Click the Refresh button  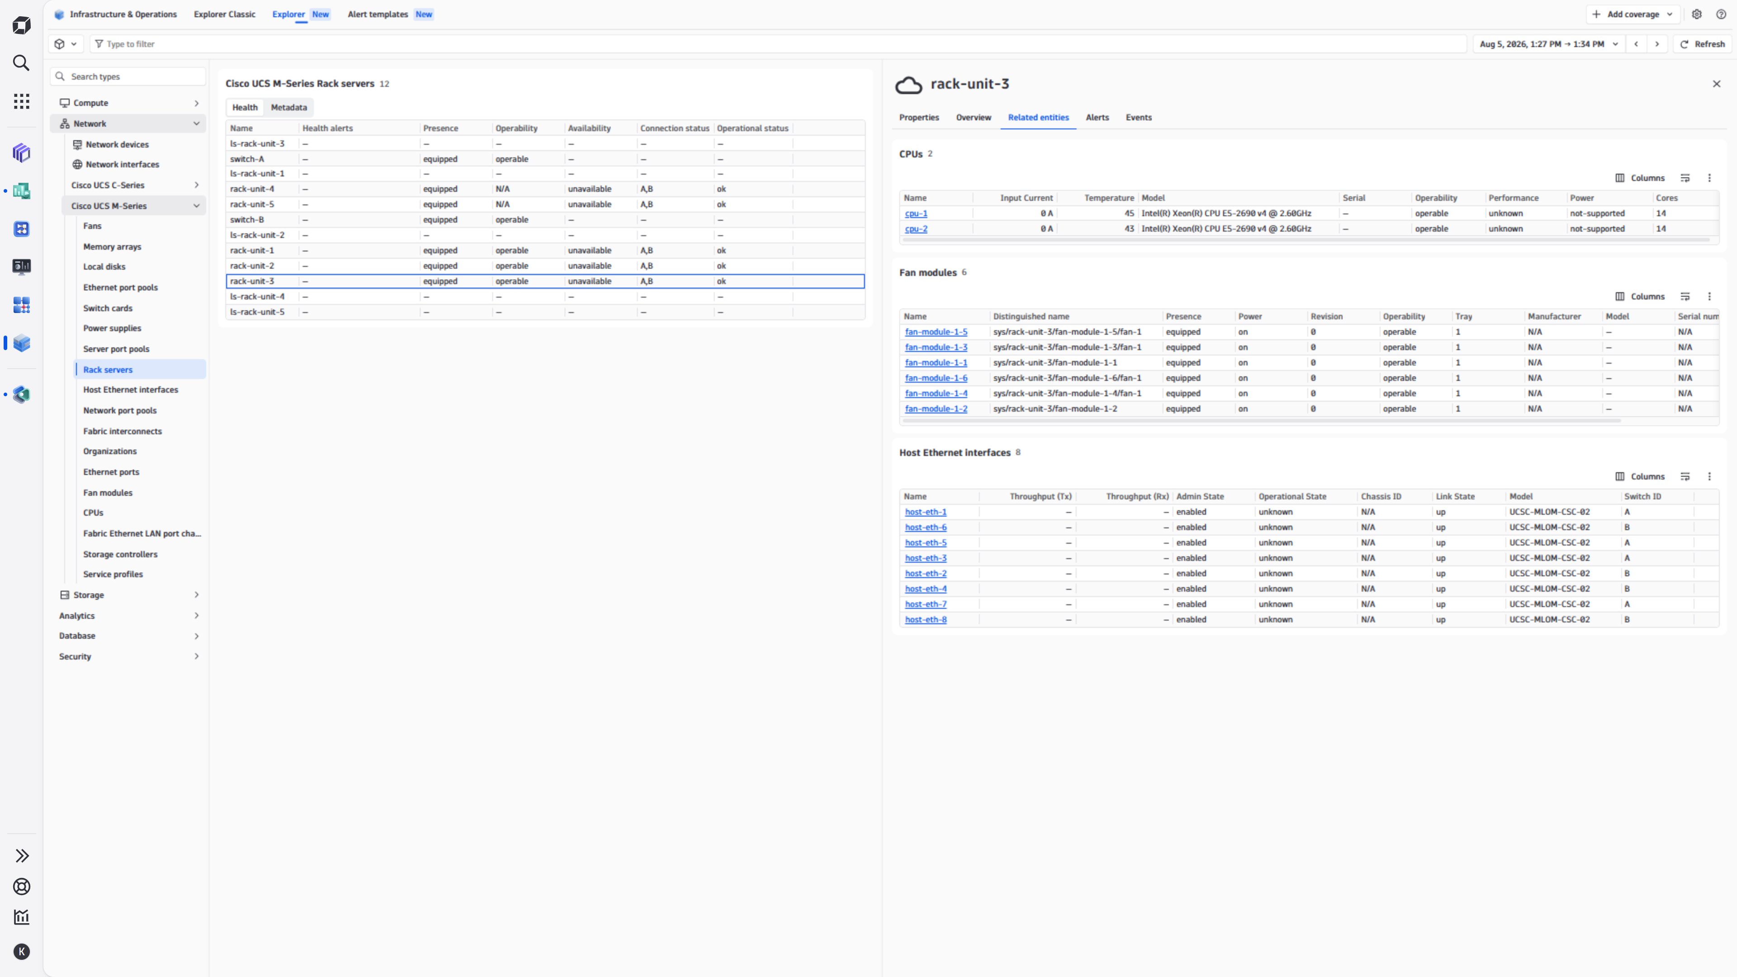coord(1703,44)
